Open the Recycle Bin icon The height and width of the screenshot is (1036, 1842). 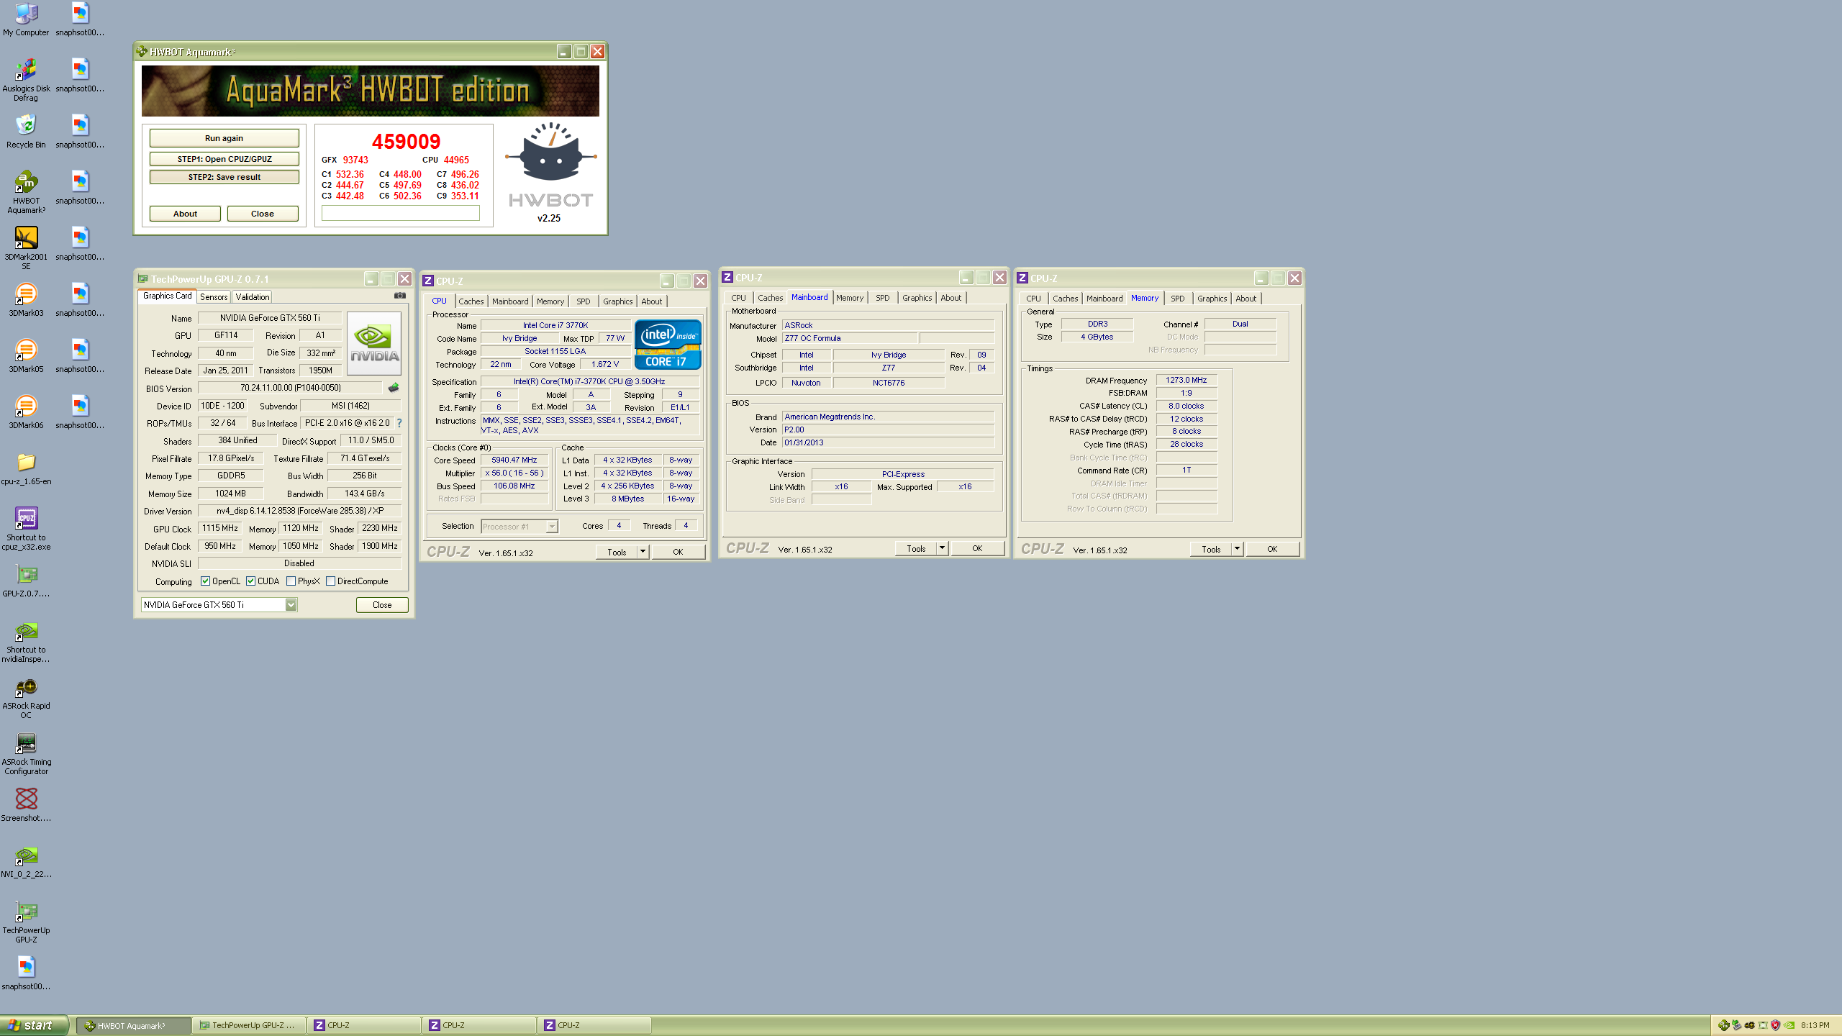(26, 131)
